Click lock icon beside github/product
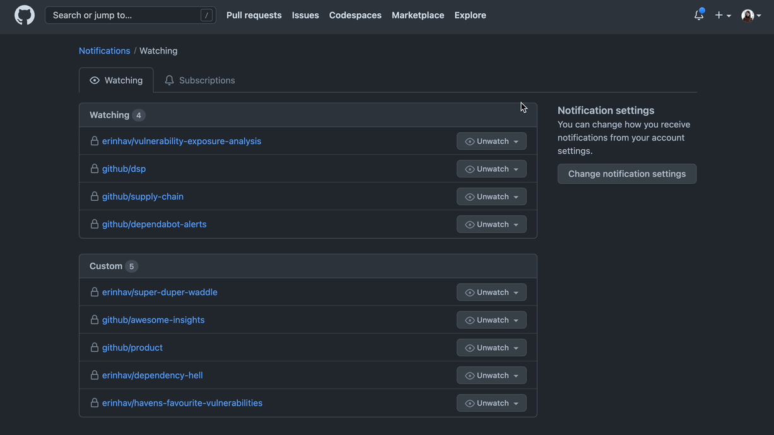The image size is (774, 435). pos(95,347)
